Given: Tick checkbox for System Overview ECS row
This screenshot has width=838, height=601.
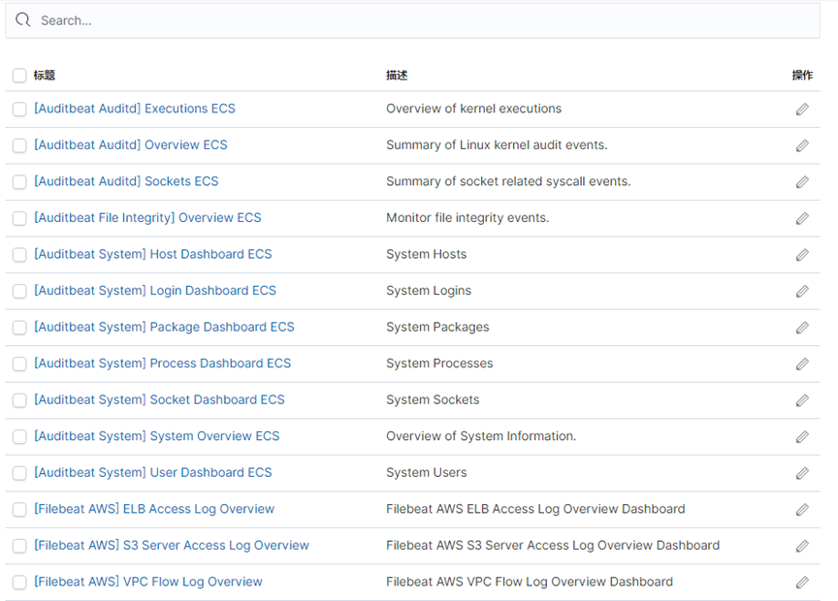Looking at the screenshot, I should point(19,436).
